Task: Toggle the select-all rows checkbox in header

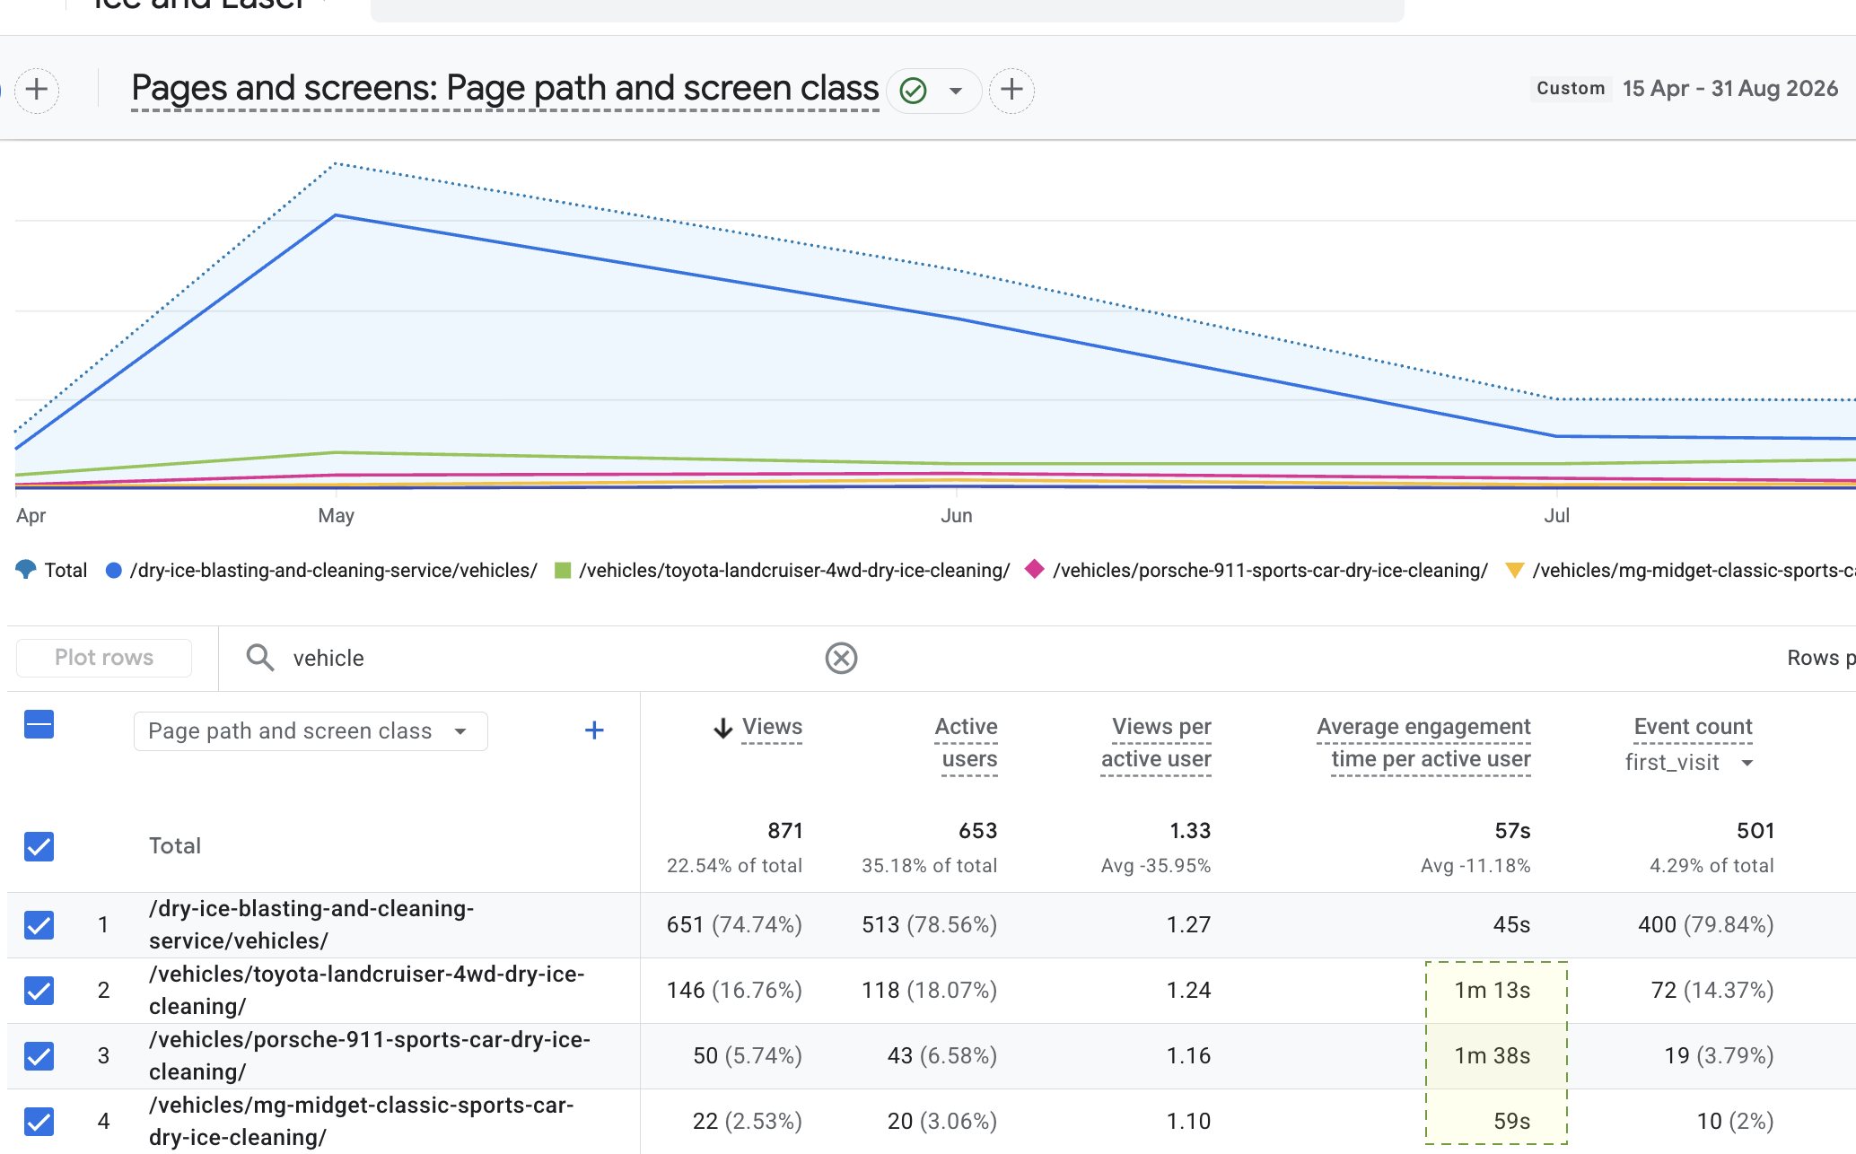Action: click(39, 724)
